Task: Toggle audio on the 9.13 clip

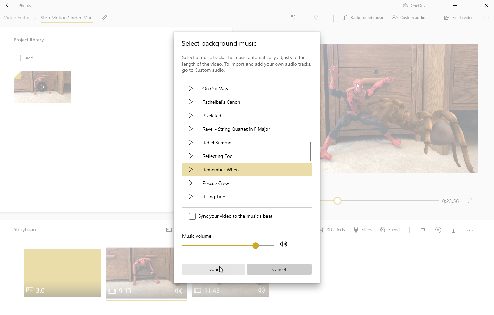Action: point(179,291)
